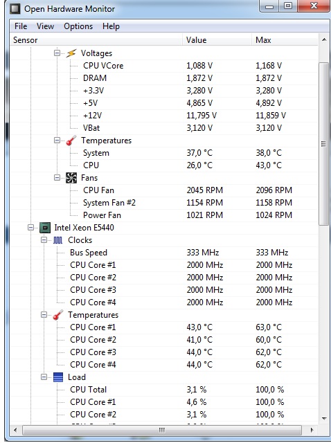Open the Options menu

(78, 26)
